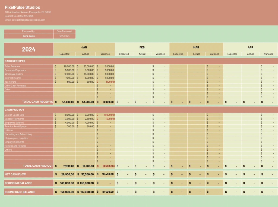This screenshot has height=207, width=278.
Task: Select the FEB month column header
Action: [x=142, y=47]
